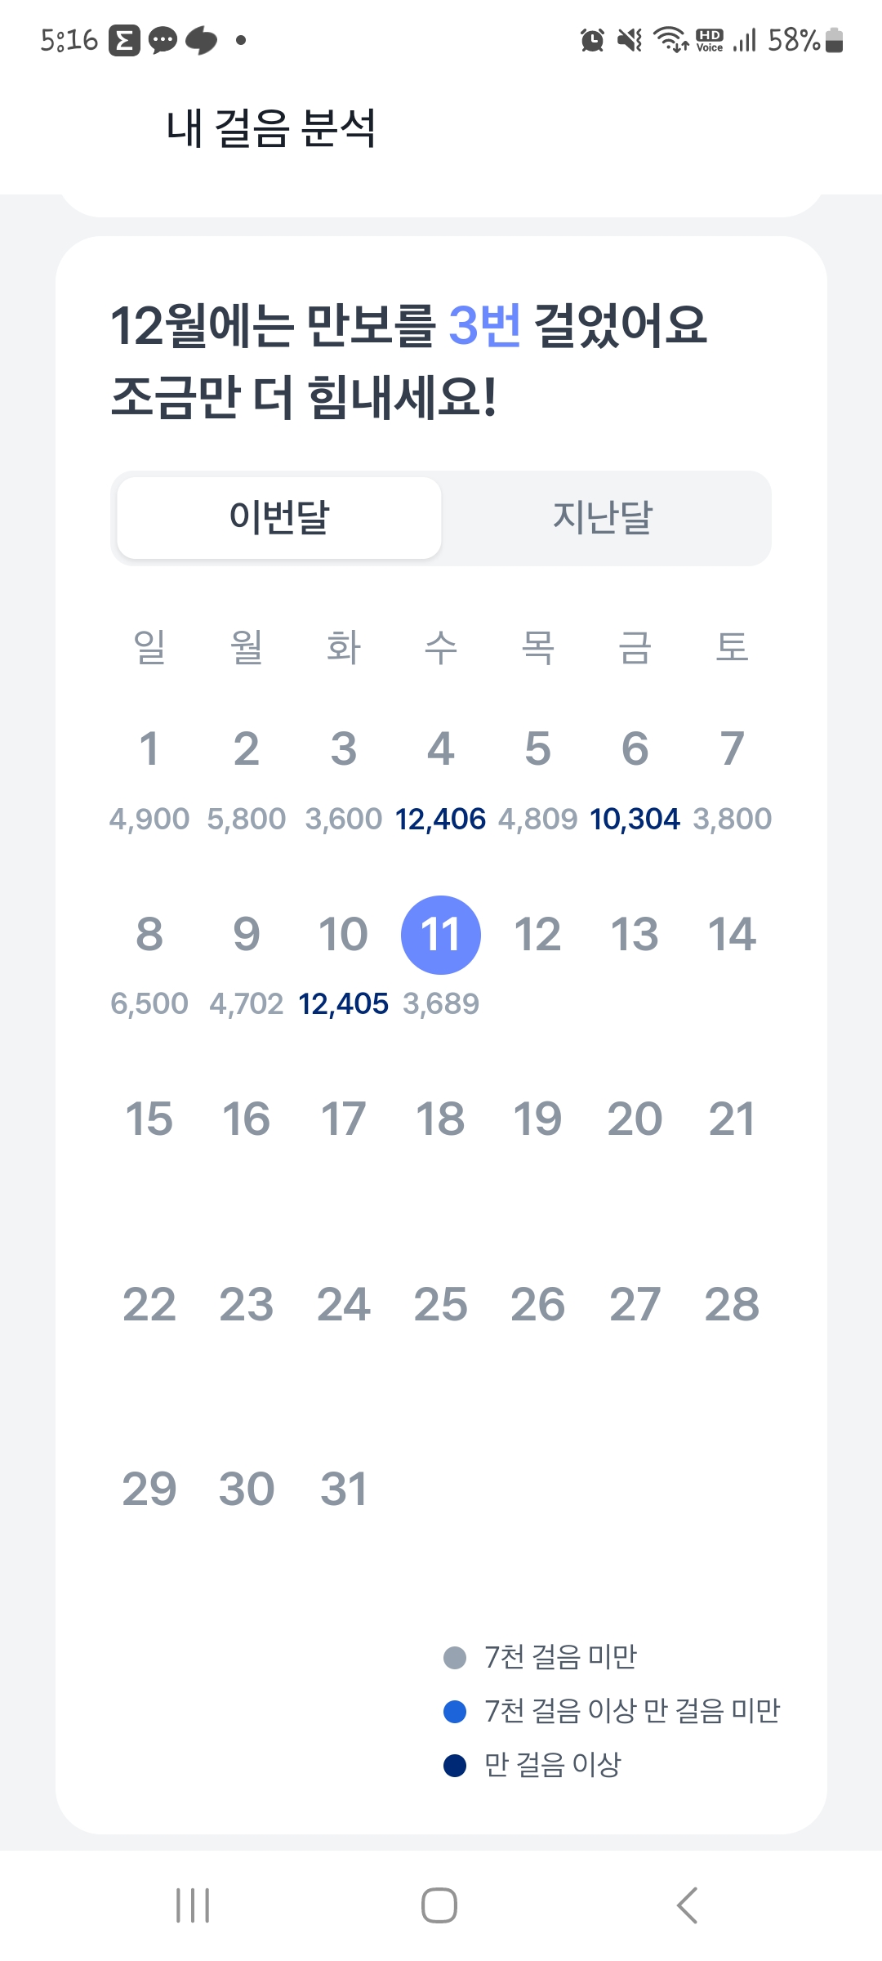Tap the blue 7천 걸음 이상 legend dot
This screenshot has height=1961, width=882.
point(454,1712)
